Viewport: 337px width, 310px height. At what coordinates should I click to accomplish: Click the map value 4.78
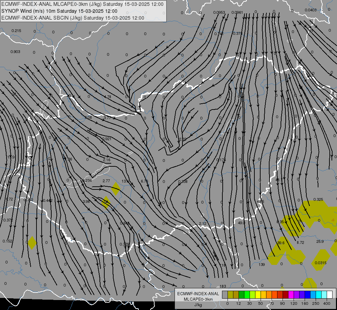click(x=107, y=97)
